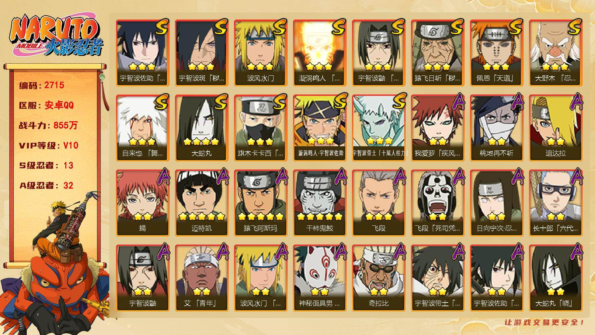Click the S rank badge on 波风水门

[x=279, y=27]
